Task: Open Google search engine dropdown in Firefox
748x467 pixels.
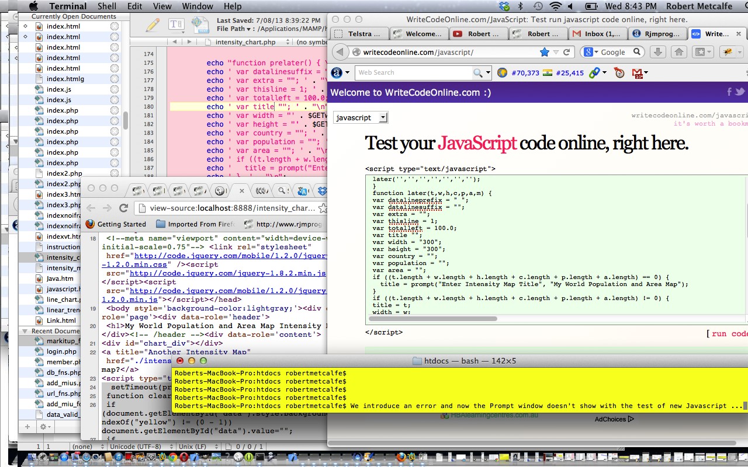Action: pyautogui.click(x=590, y=52)
